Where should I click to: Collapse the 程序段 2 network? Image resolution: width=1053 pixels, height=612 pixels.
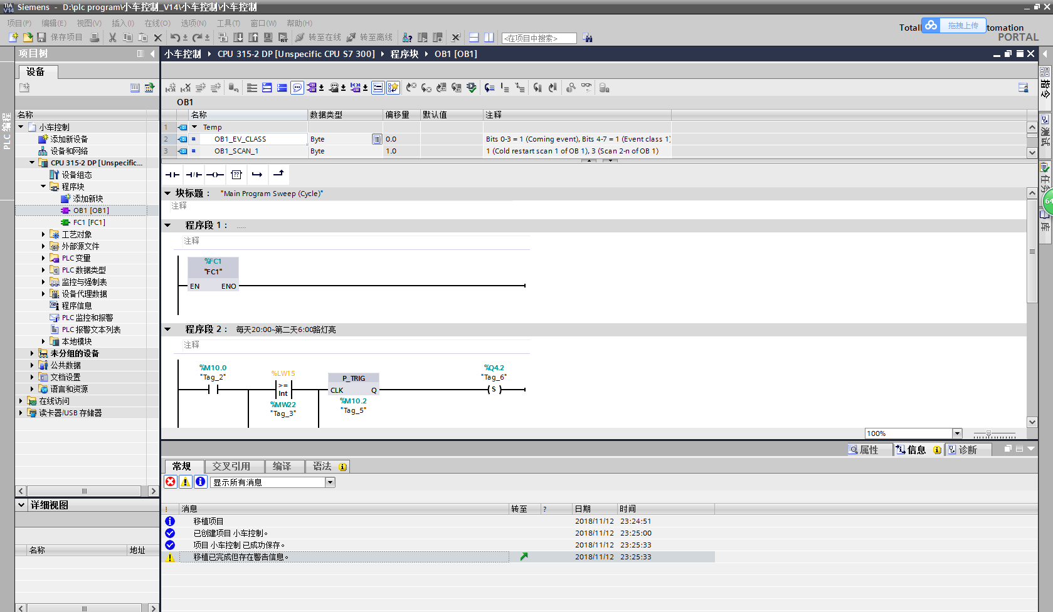tap(167, 329)
